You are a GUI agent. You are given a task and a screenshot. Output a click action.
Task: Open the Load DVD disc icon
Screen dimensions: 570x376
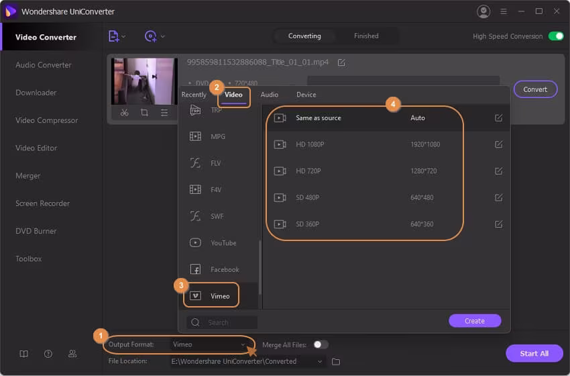coord(150,36)
